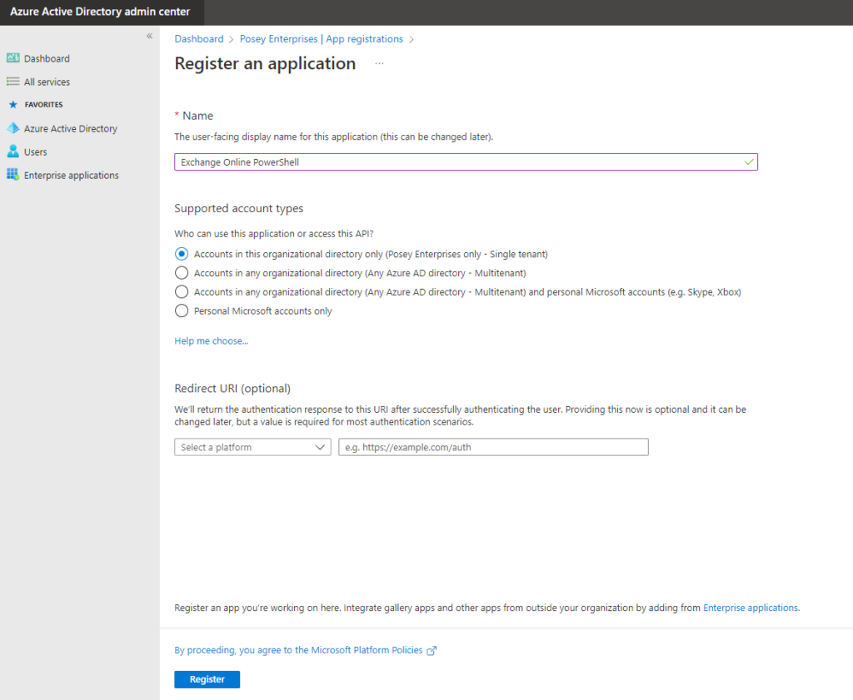Click the Users person icon
Viewport: 853px width, 700px height.
point(13,151)
